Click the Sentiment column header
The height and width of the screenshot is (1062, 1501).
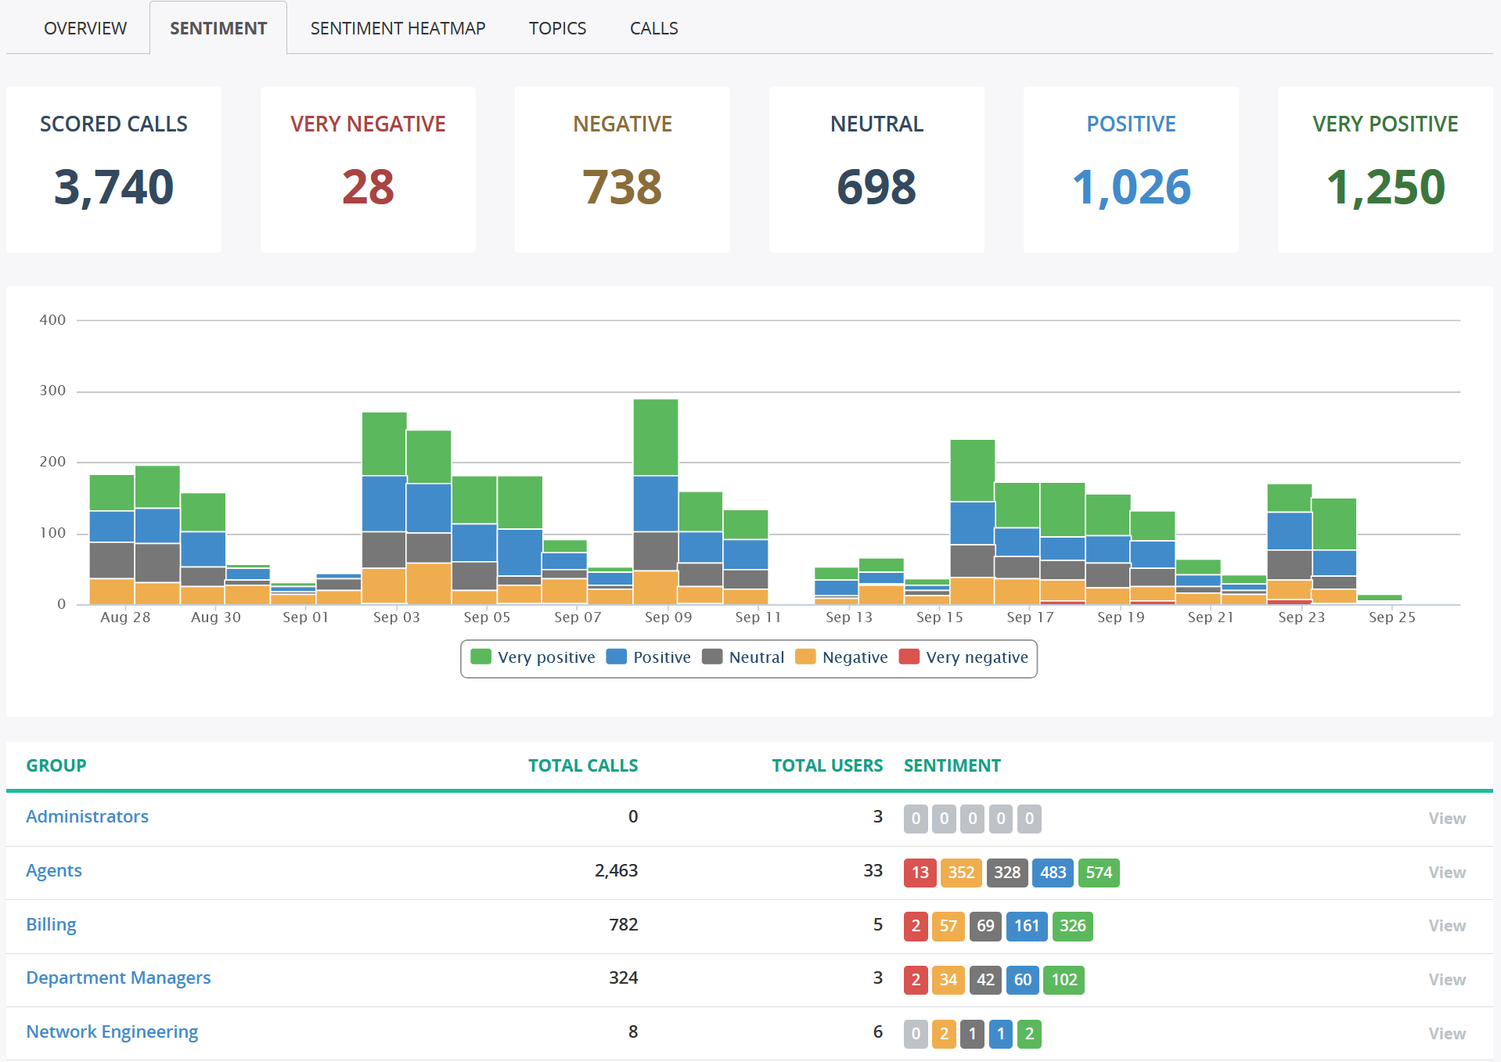click(952, 765)
